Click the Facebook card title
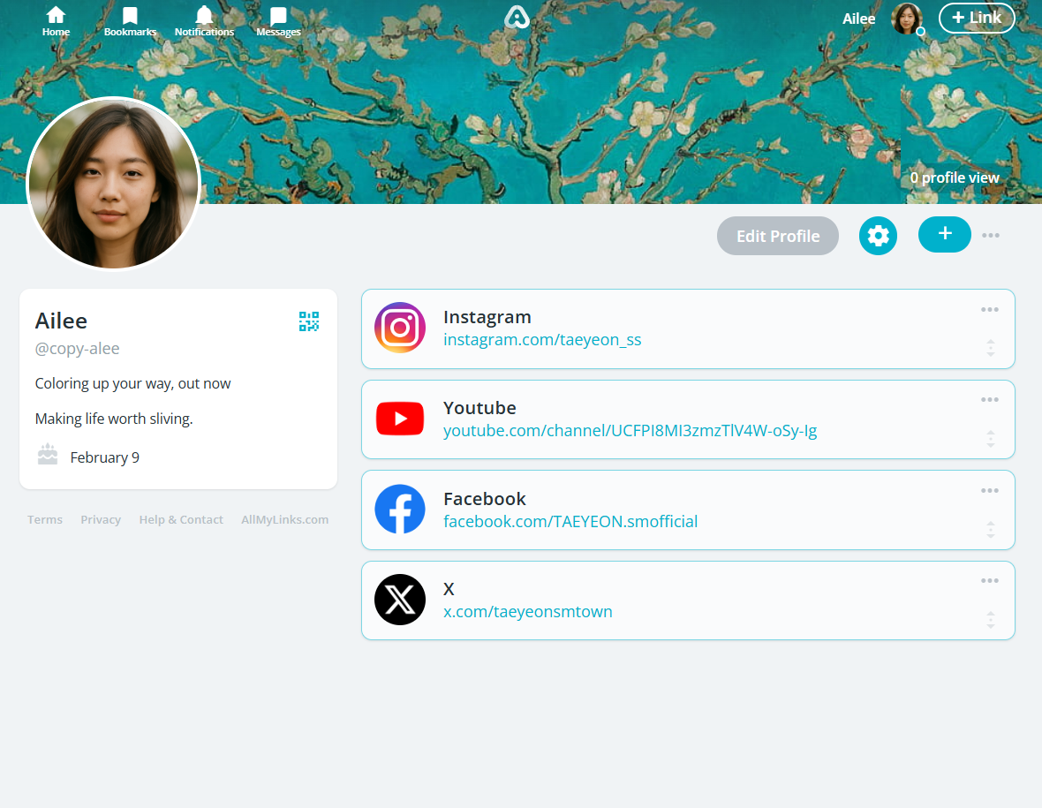 [485, 499]
